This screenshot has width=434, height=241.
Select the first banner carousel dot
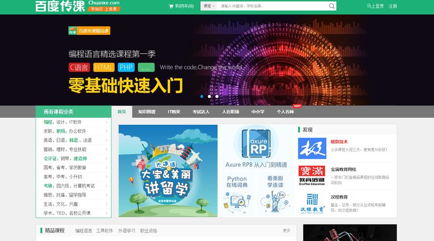coord(202,96)
